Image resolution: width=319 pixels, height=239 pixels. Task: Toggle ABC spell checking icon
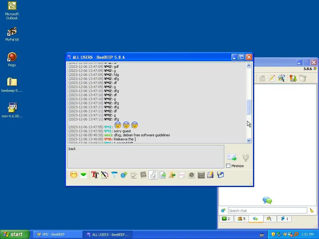pos(133,175)
